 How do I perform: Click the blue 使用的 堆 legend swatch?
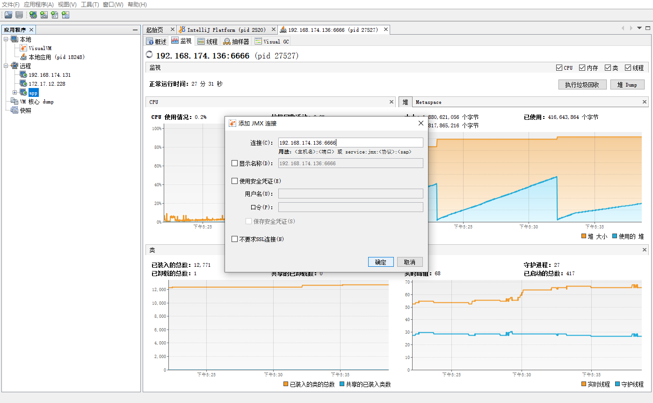[x=615, y=236]
